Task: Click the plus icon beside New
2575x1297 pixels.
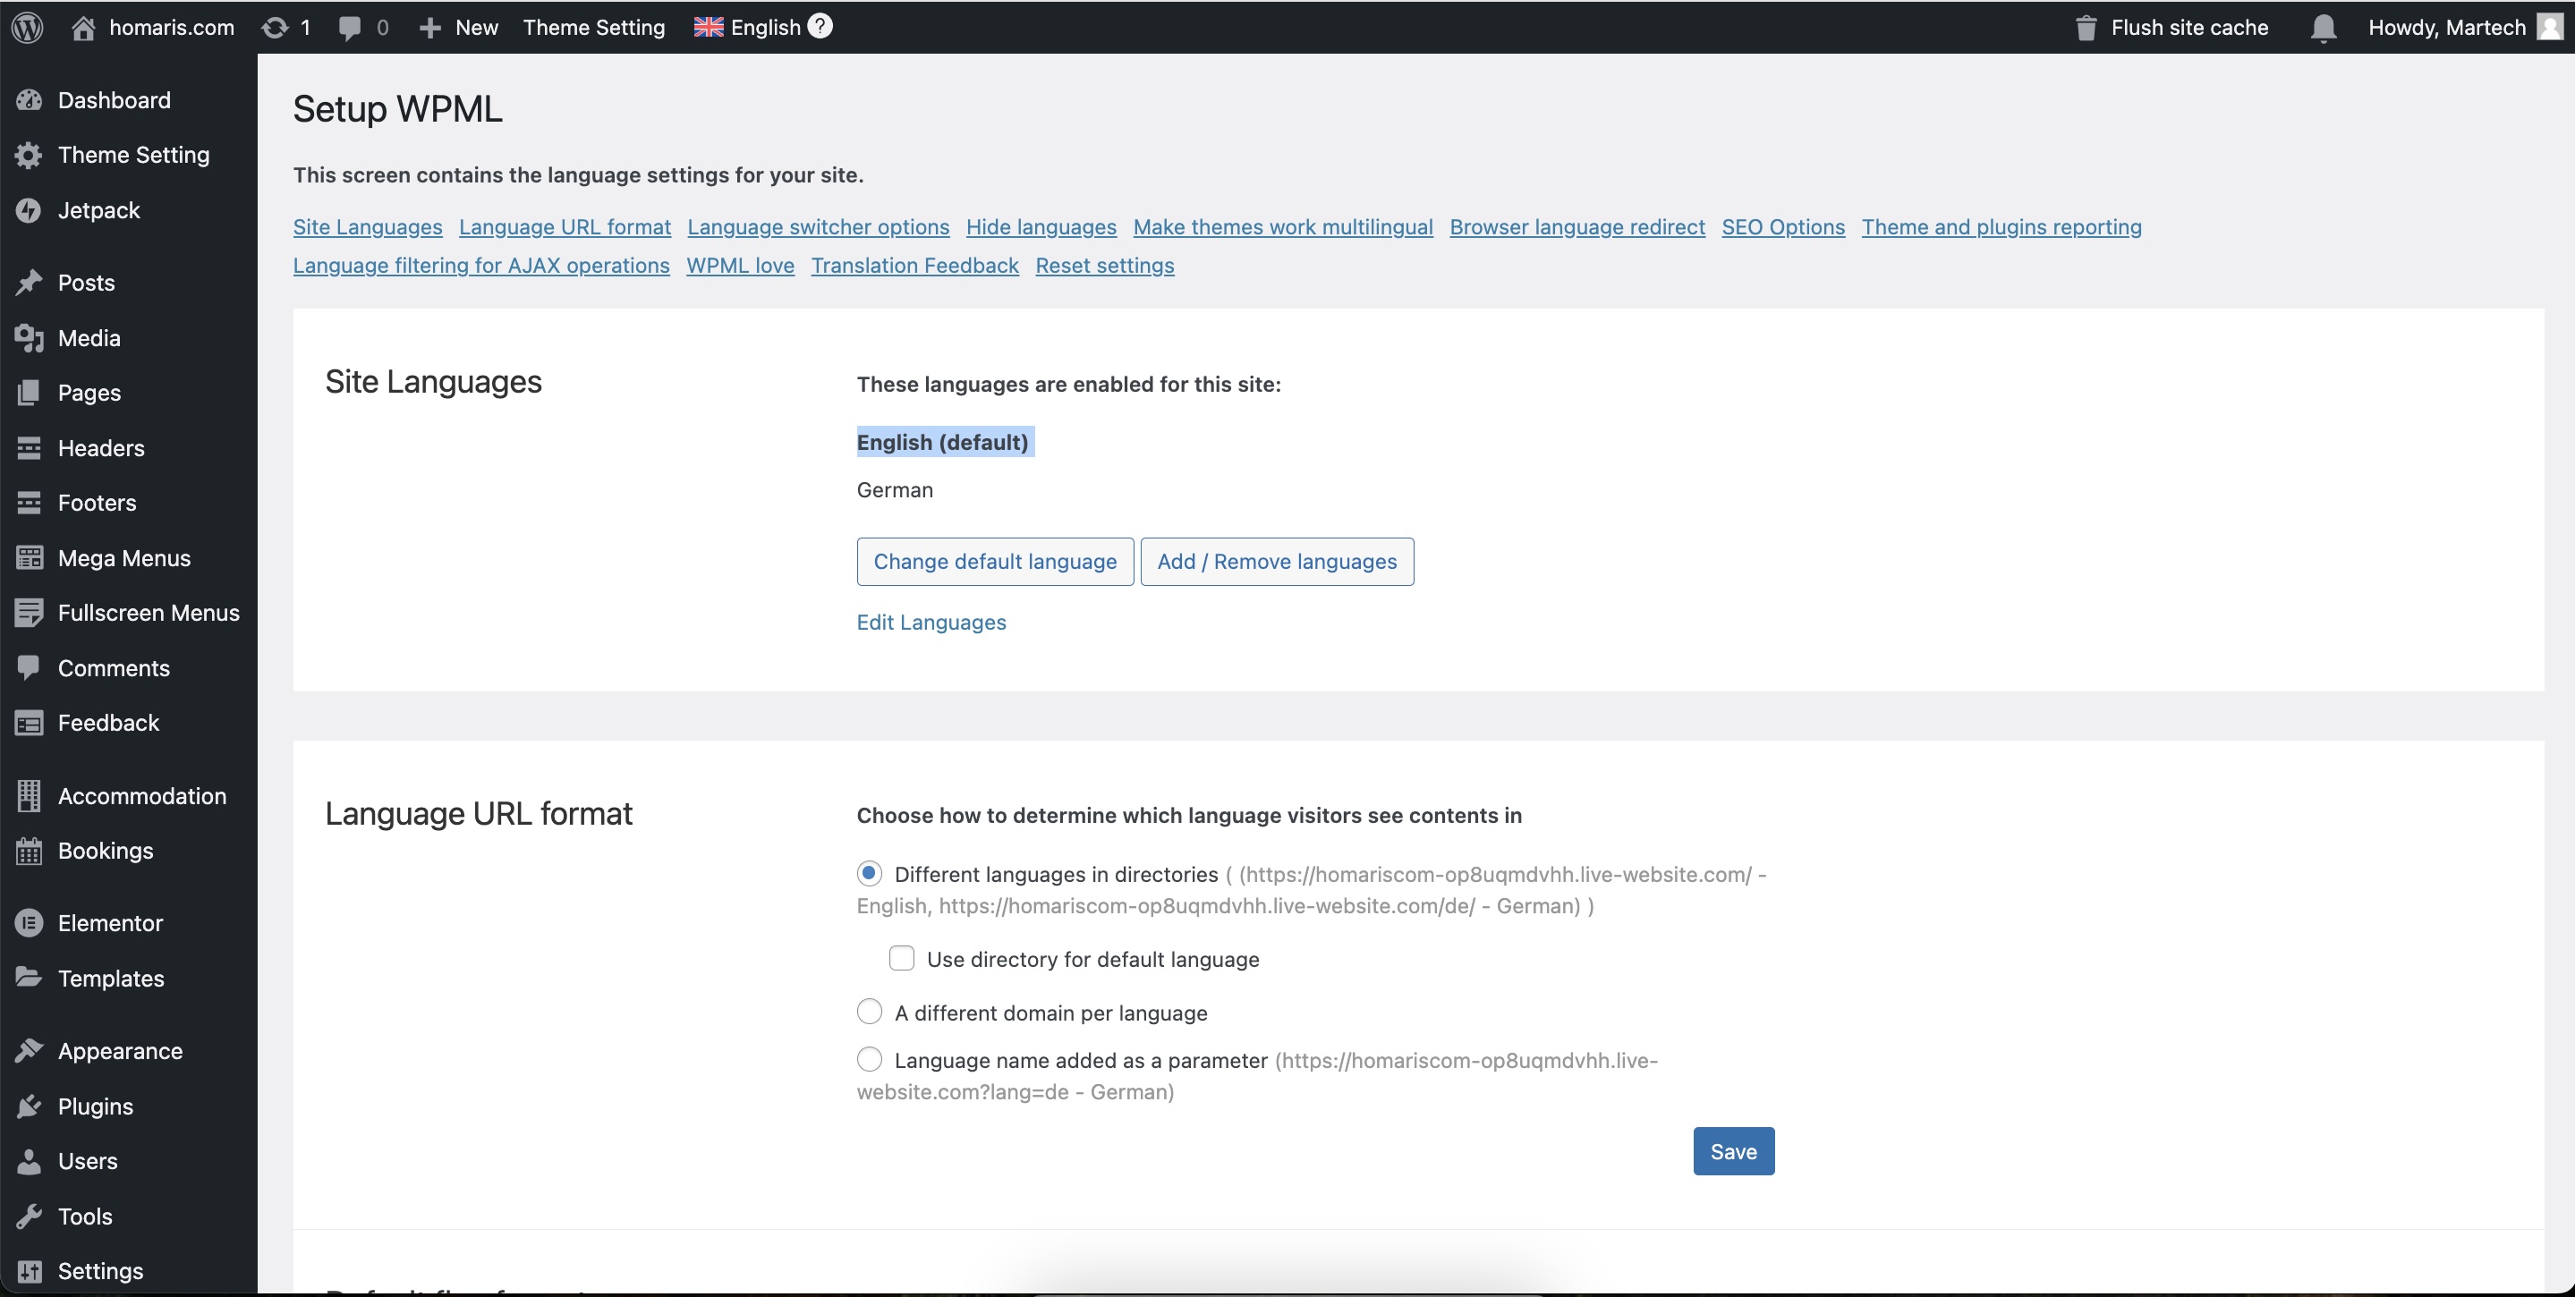Action: pos(429,28)
